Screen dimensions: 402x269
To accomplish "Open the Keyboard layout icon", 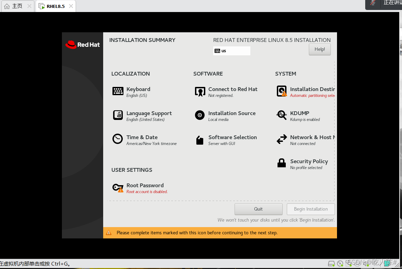I will click(118, 91).
